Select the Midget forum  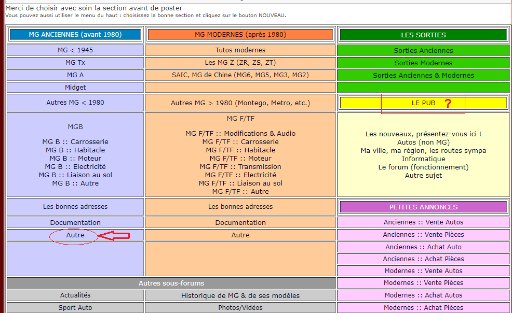coord(75,87)
